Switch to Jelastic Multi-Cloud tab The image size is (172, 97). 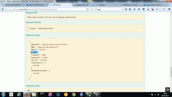point(153,5)
